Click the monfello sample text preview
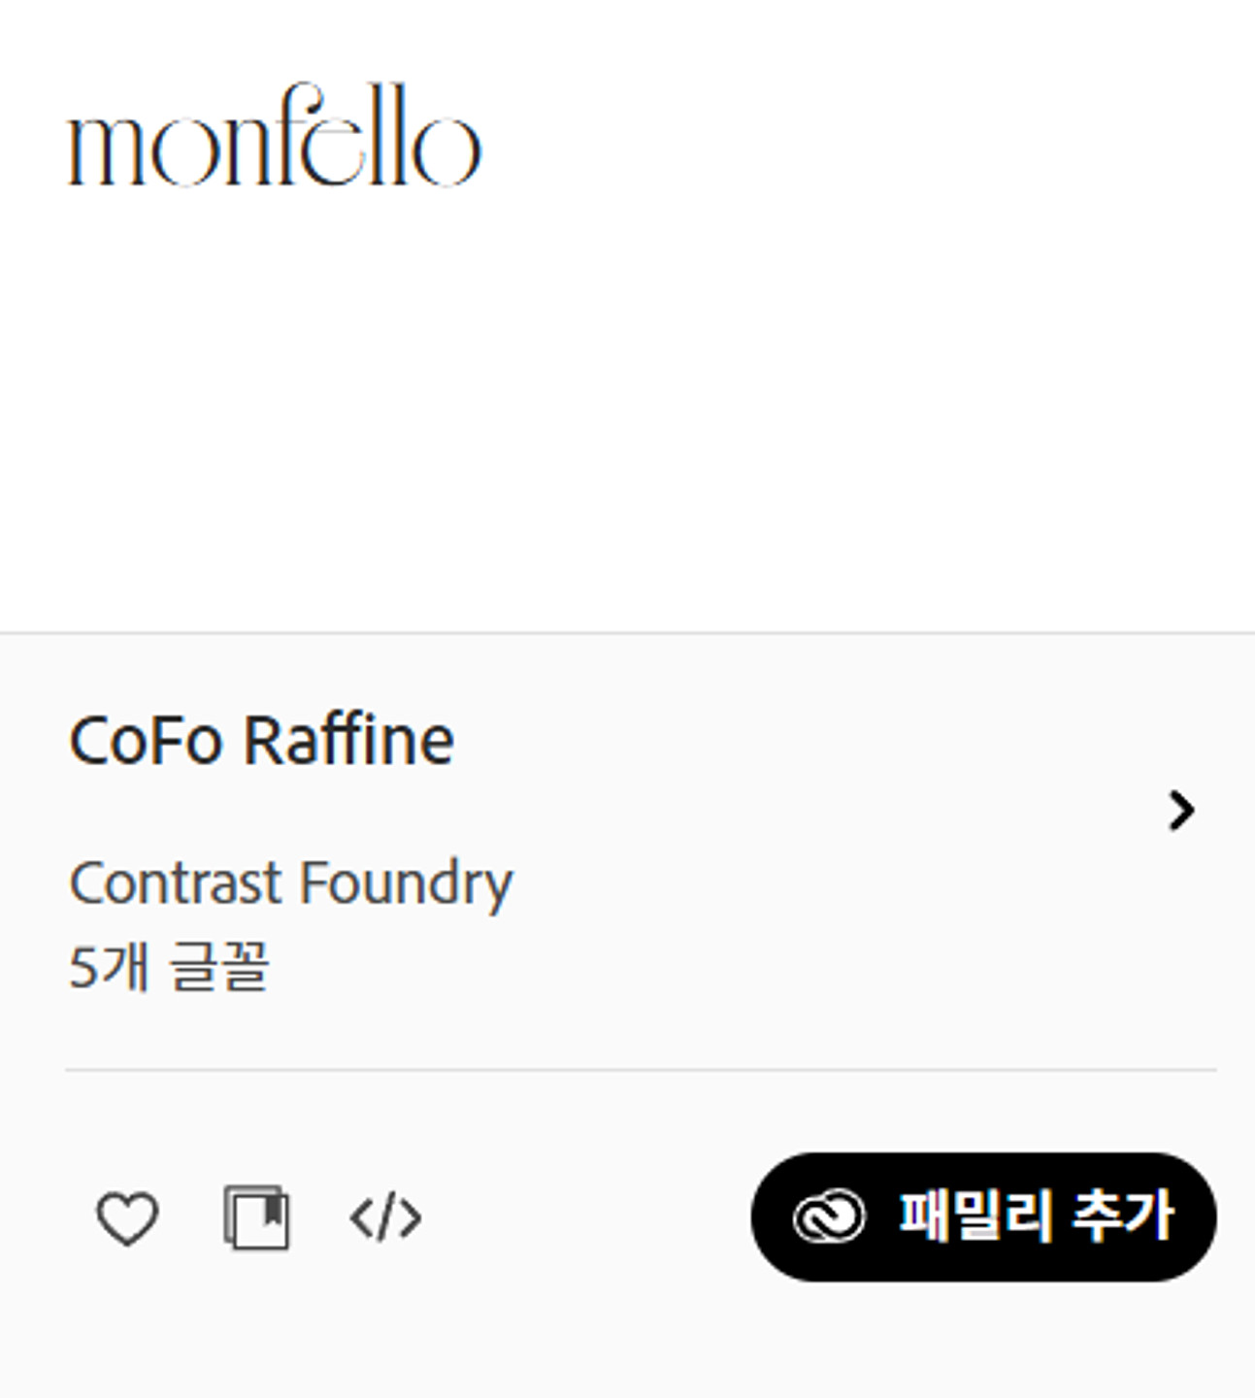The image size is (1255, 1398). (275, 136)
